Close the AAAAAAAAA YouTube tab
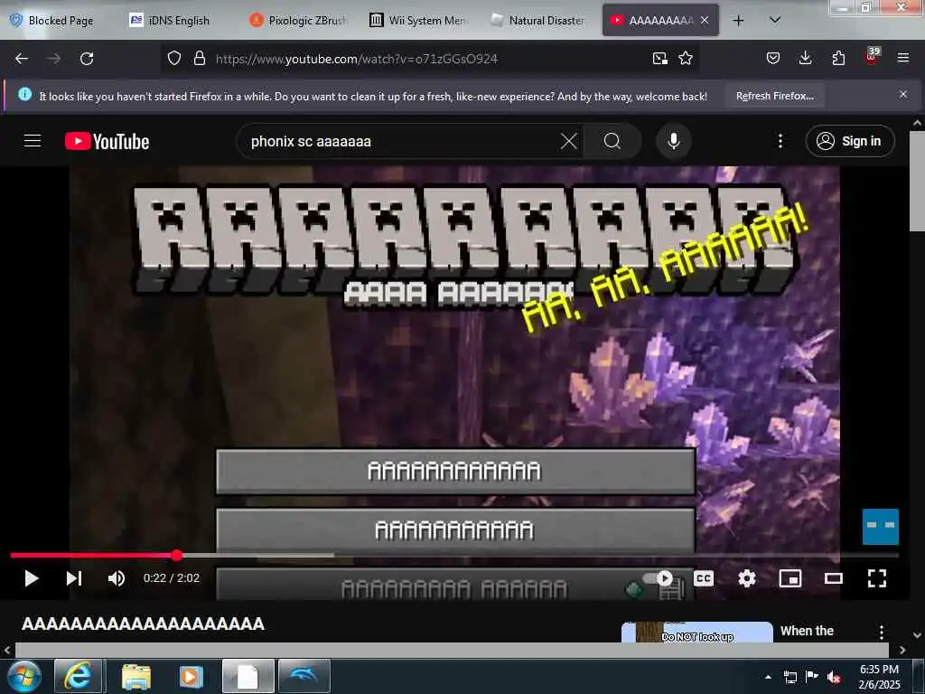Screen dimensions: 925x694 coord(705,20)
